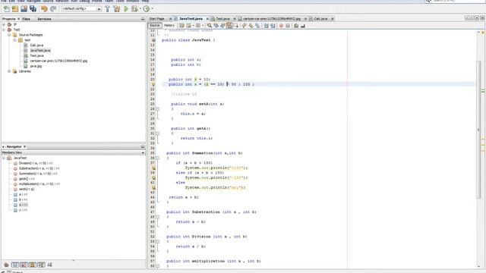
Task: Minimize the Projects panel
Action: (143, 19)
